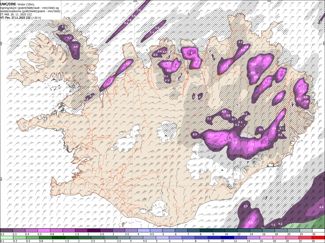The width and height of the screenshot is (325, 243).
Task: Click the '0.2' label in the upper legend
Action: [x=2, y=234]
